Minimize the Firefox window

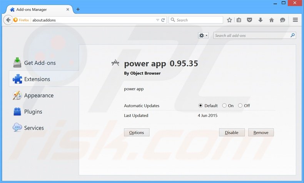(x=275, y=3)
